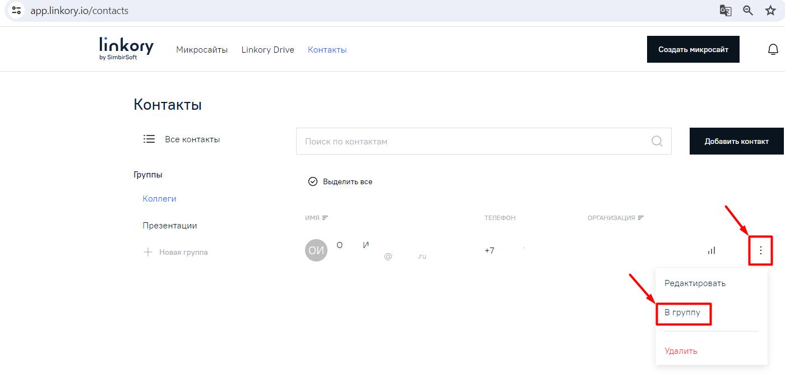The image size is (785, 383).
Task: Focus the 'Поиск по контактам' field
Action: point(471,141)
